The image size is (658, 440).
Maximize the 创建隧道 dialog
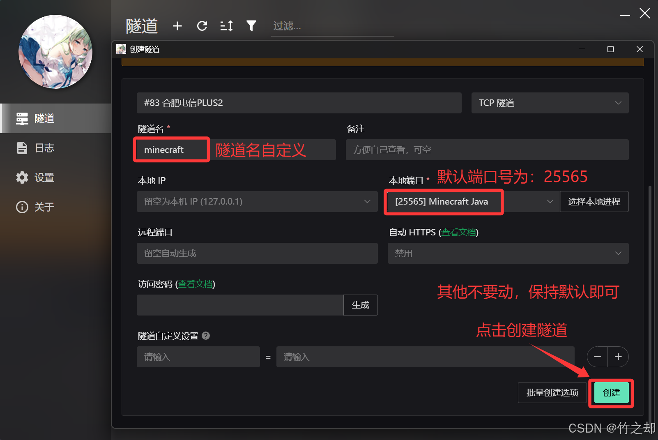point(610,49)
